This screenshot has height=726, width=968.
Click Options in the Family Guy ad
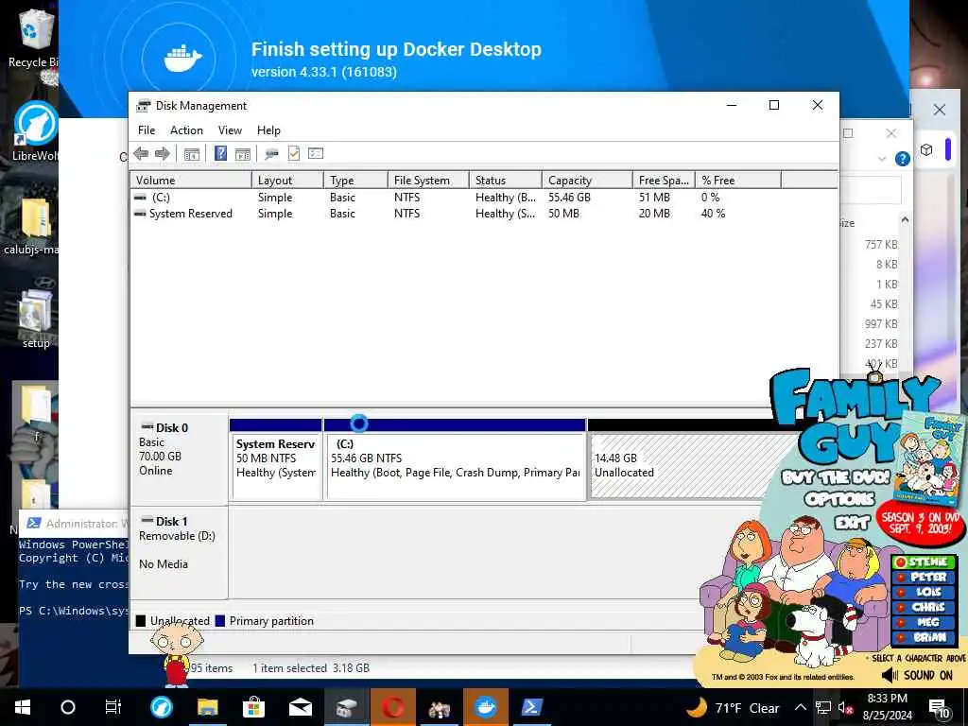coord(839,499)
